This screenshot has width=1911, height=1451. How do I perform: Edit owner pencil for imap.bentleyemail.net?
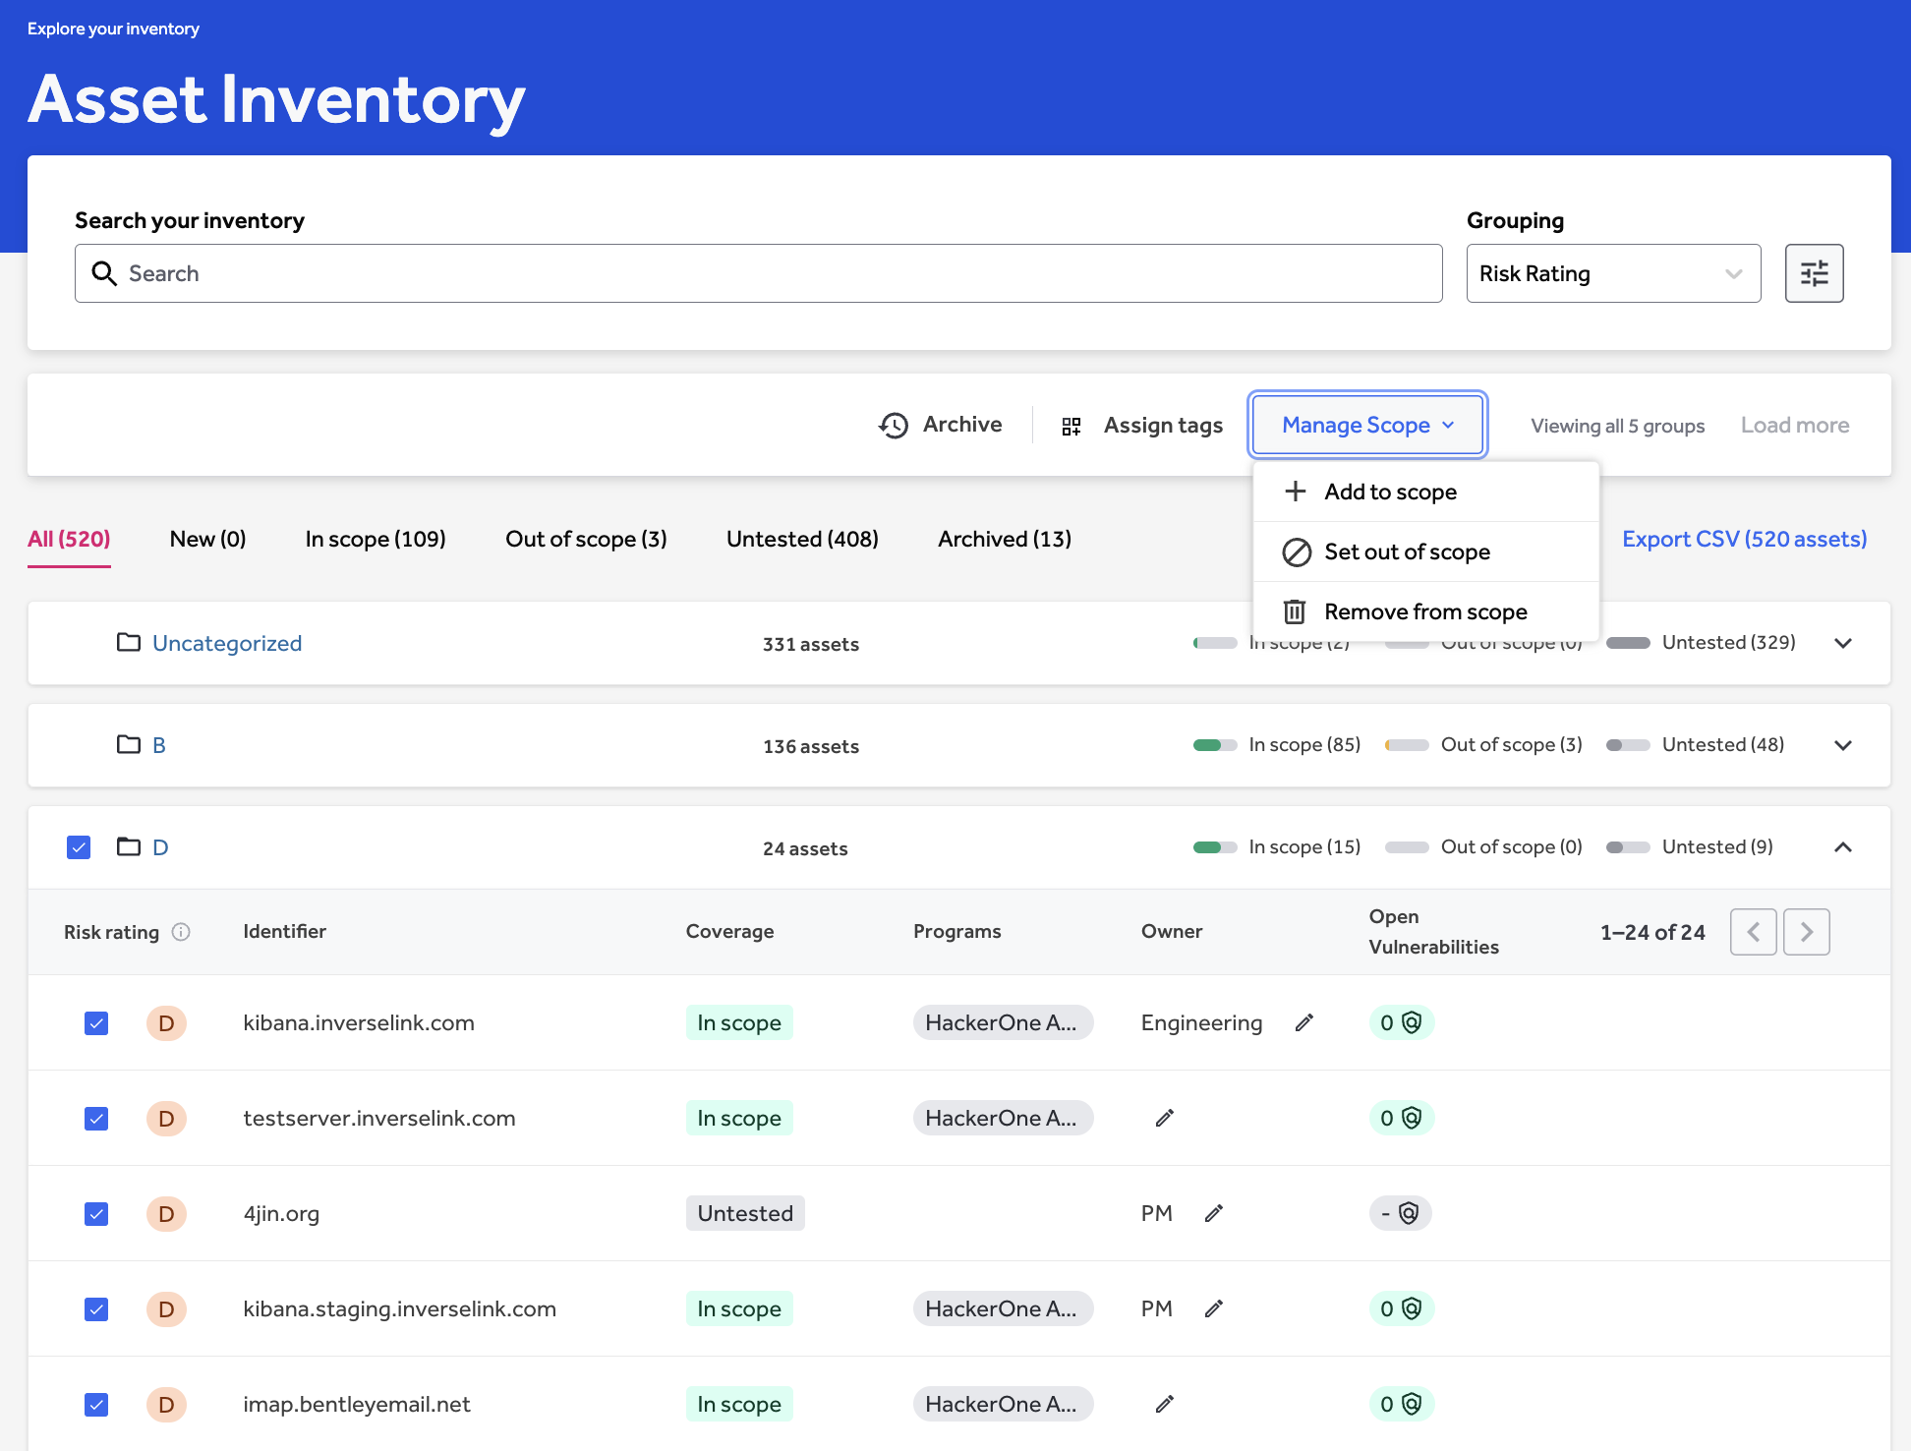(x=1164, y=1405)
